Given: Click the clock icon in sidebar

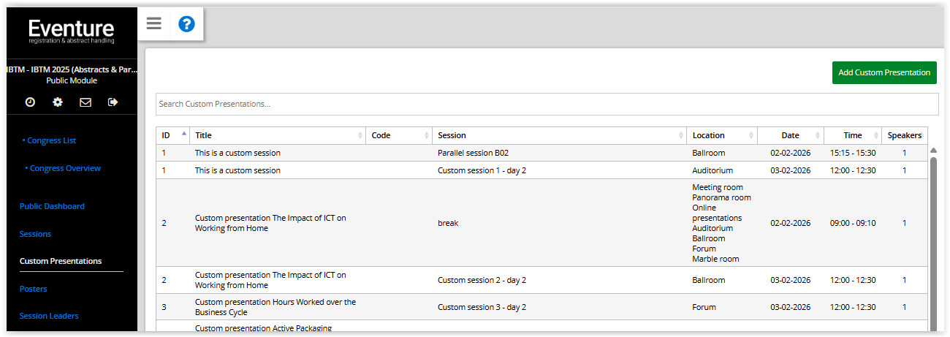Looking at the screenshot, I should click(x=30, y=102).
